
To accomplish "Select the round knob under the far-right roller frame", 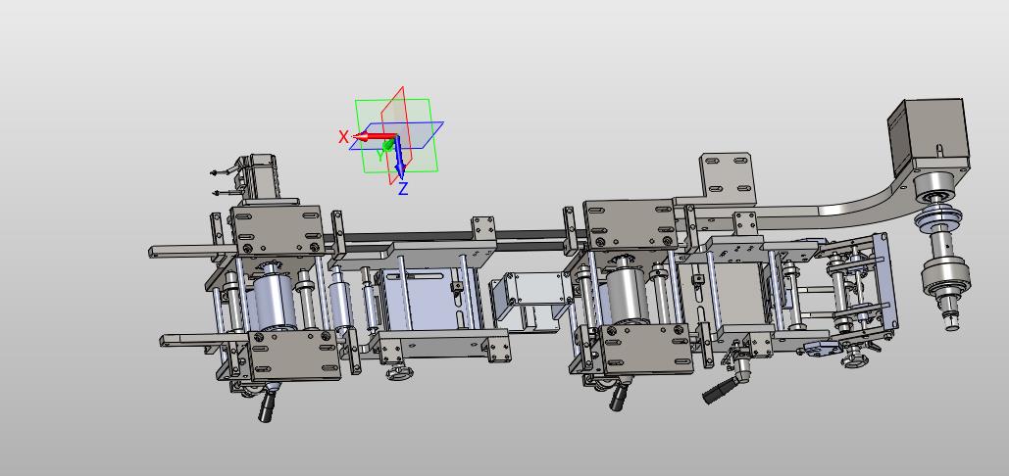I will [855, 358].
